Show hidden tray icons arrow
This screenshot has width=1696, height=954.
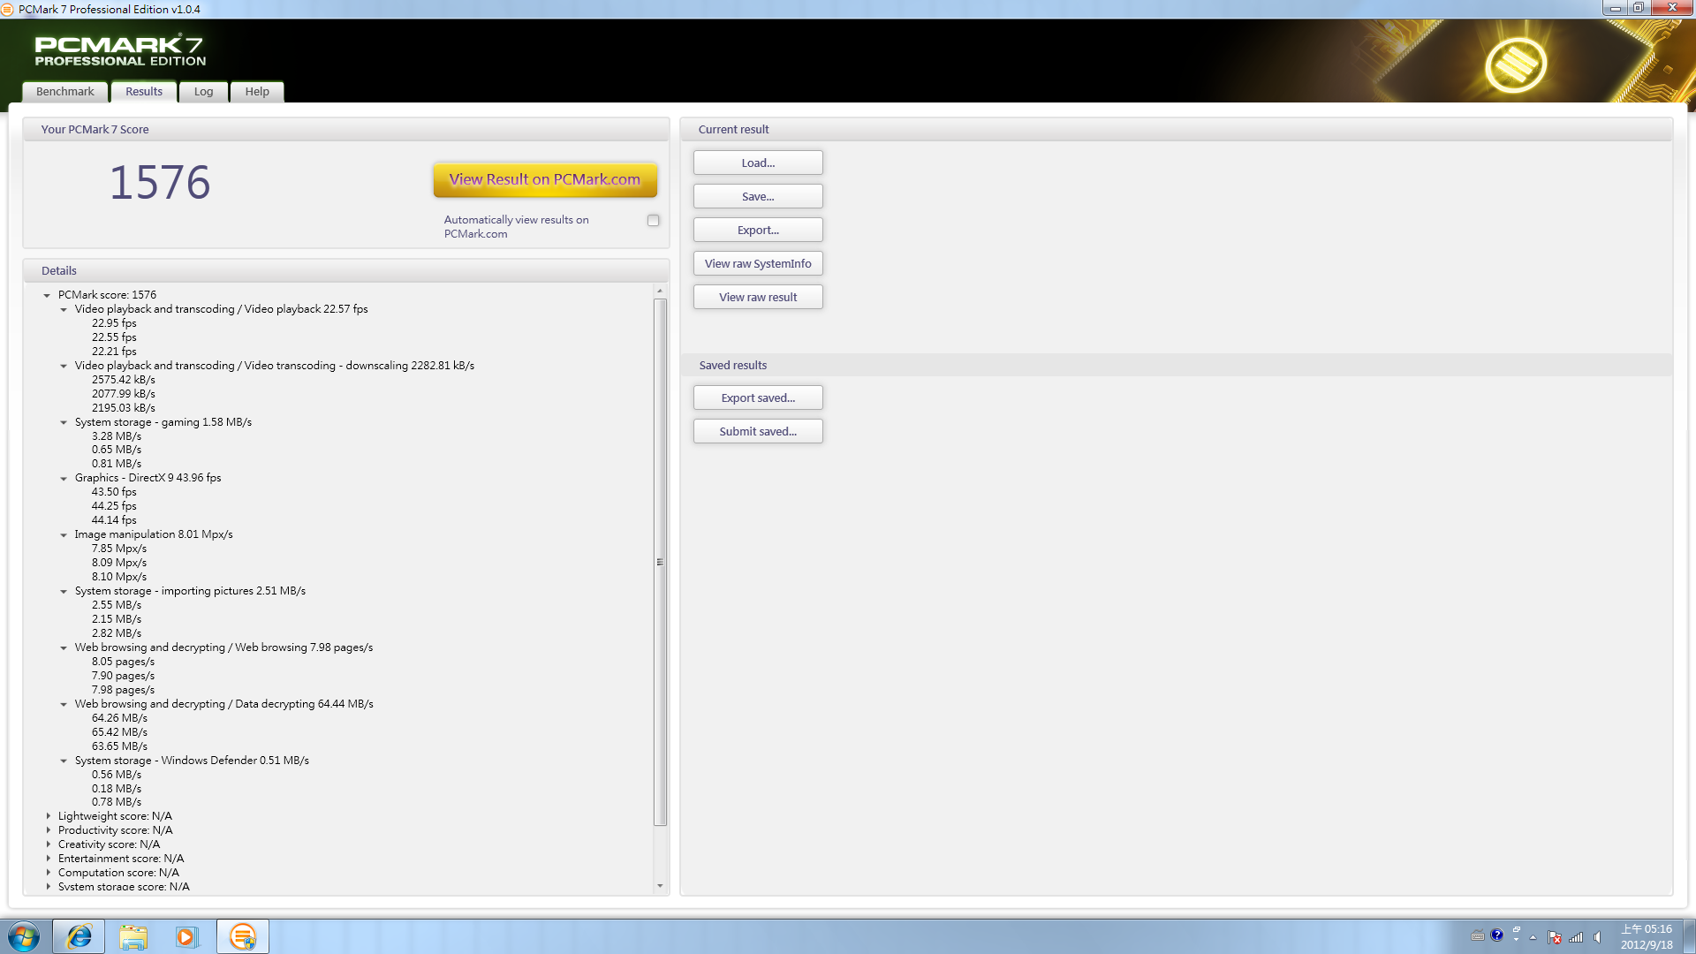click(x=1533, y=937)
